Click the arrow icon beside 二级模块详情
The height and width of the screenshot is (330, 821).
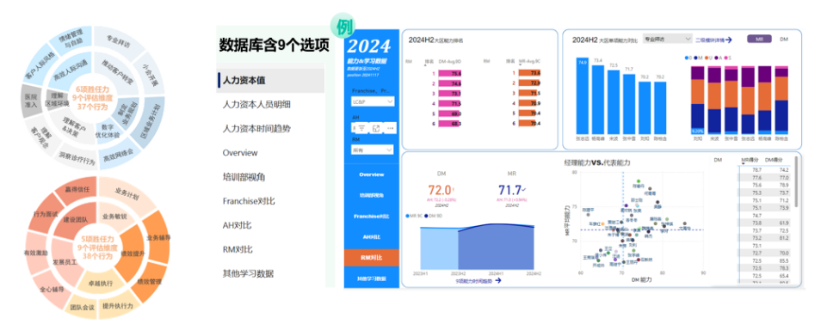coord(728,40)
